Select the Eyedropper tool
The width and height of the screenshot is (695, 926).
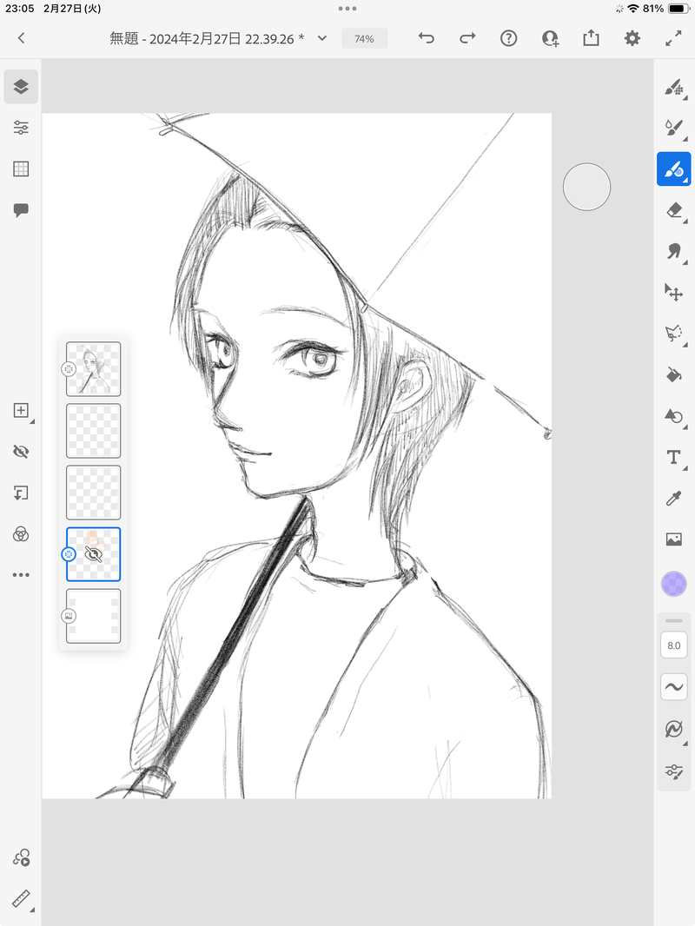point(674,499)
